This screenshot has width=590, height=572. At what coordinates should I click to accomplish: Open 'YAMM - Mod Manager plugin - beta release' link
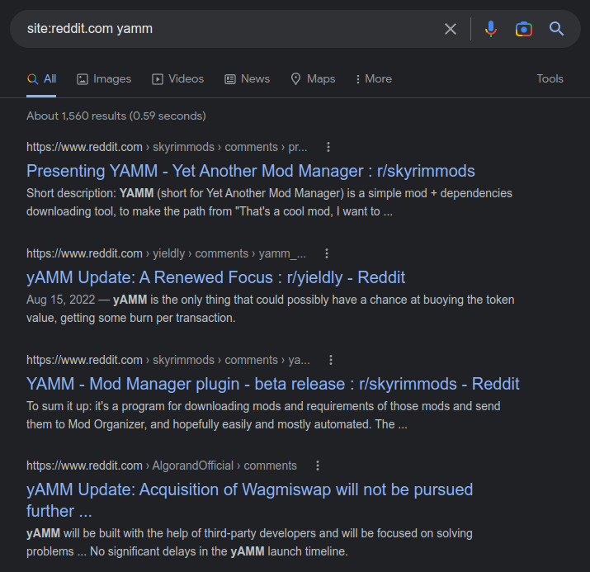pos(273,384)
